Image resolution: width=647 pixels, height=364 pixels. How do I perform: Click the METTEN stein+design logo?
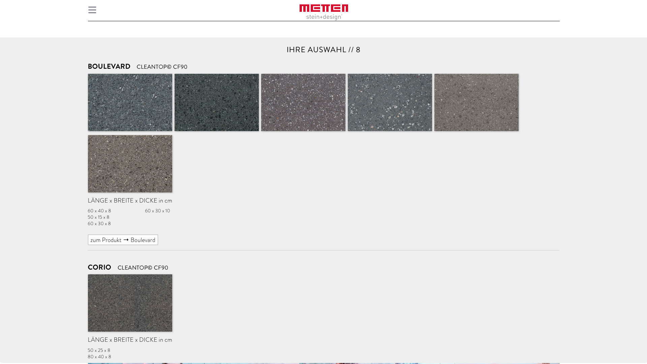[324, 12]
